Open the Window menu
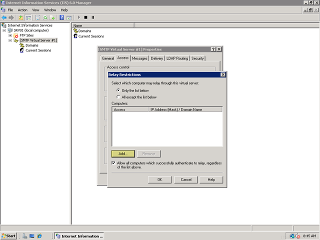 pyautogui.click(x=50, y=10)
